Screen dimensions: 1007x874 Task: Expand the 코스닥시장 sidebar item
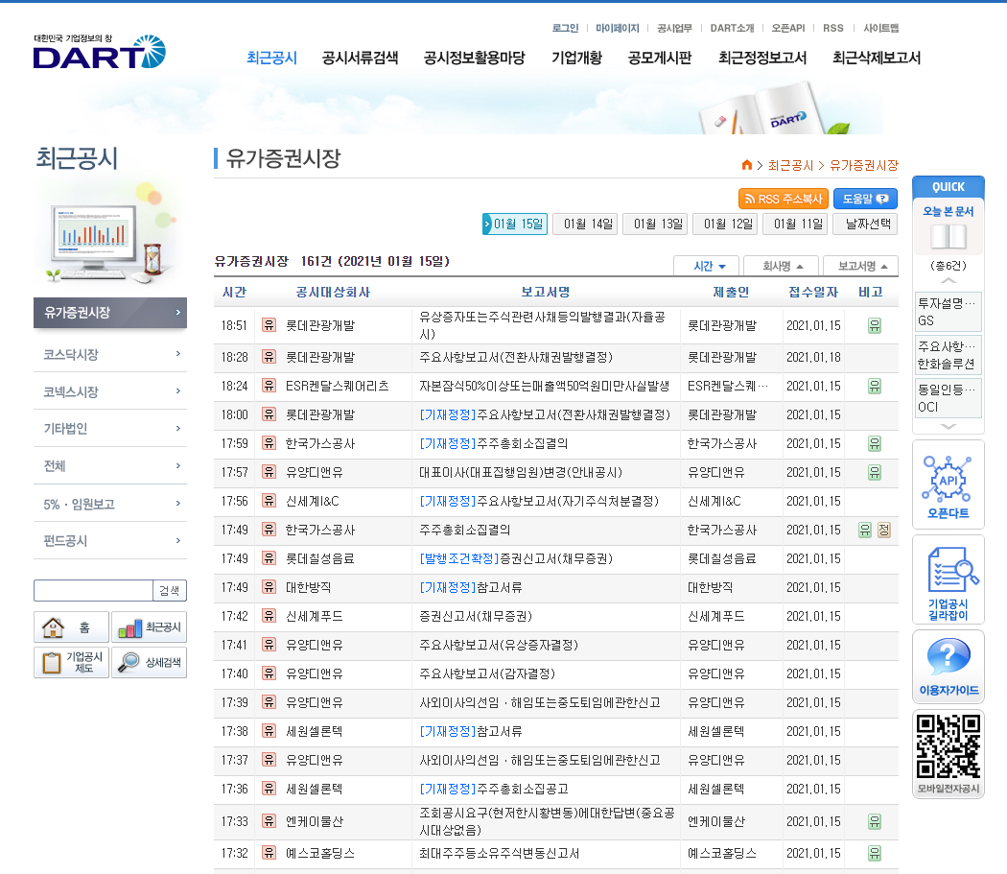[110, 354]
